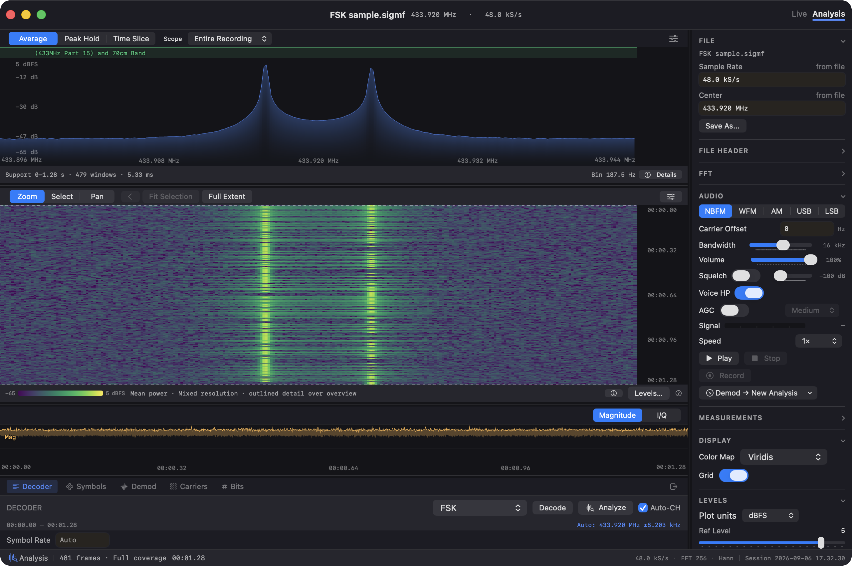
Task: Click the Bandwidth slider thumb
Action: (x=783, y=245)
